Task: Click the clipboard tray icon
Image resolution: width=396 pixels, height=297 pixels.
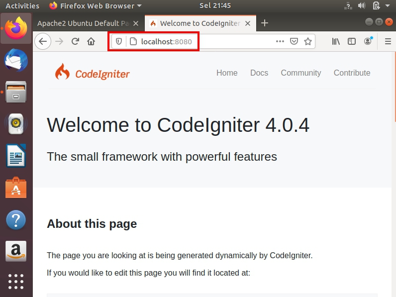Action: click(x=376, y=5)
